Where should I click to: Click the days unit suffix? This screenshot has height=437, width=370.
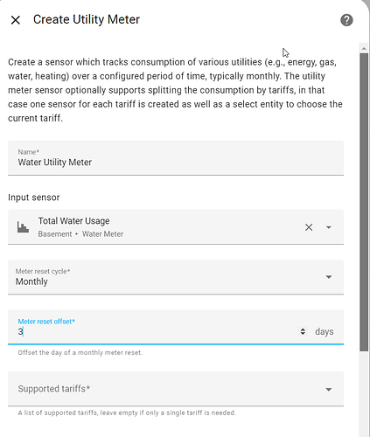tap(325, 331)
